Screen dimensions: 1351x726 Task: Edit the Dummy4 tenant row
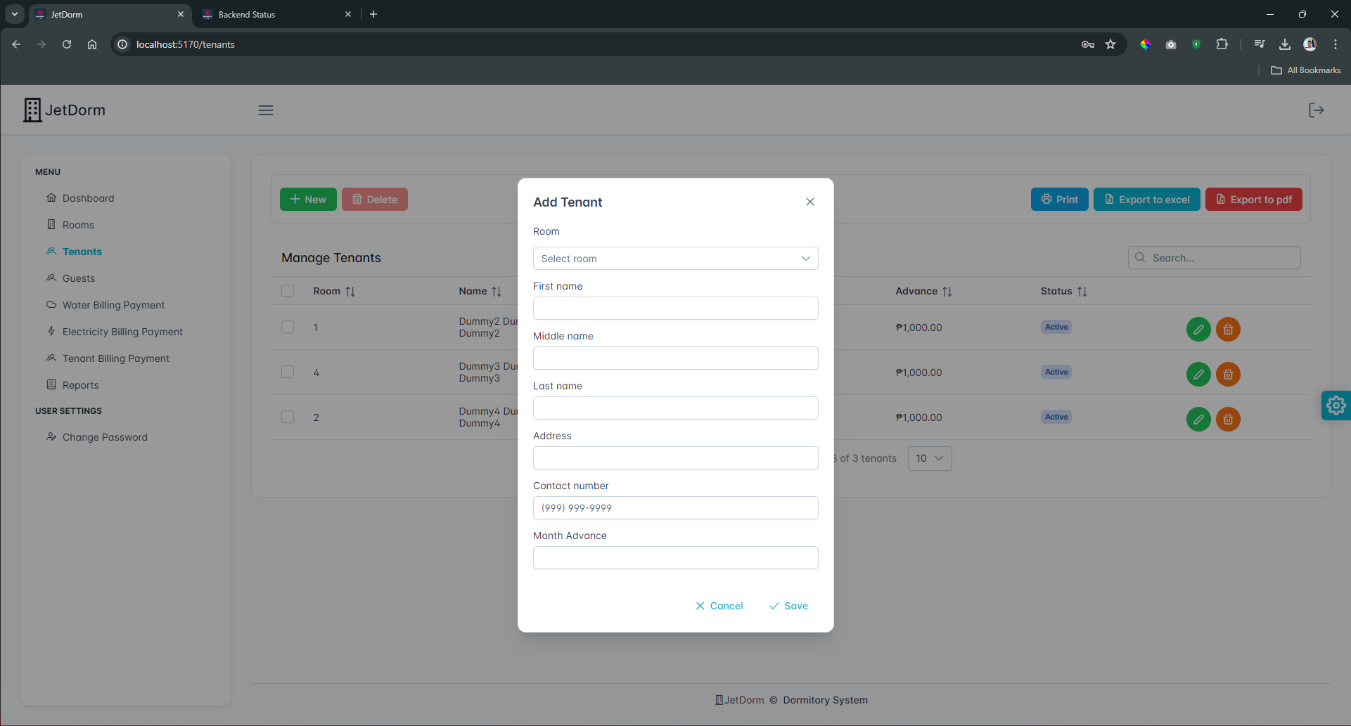[x=1198, y=419]
